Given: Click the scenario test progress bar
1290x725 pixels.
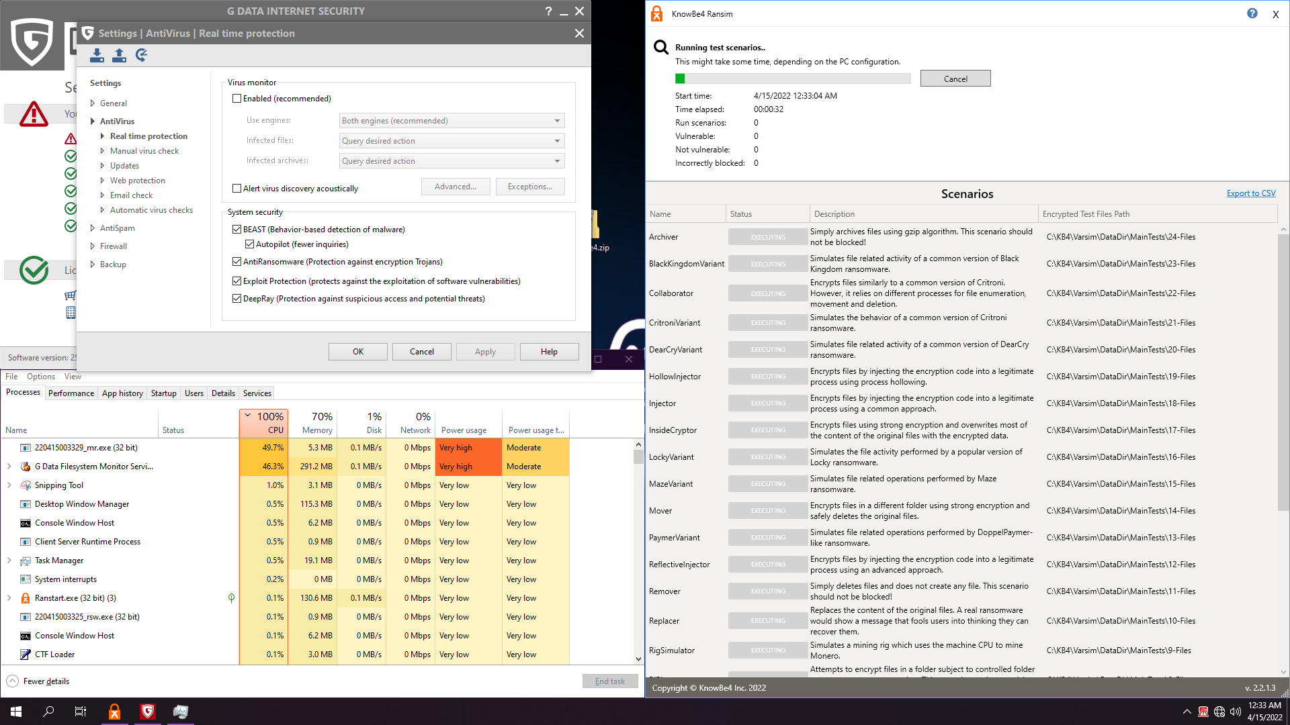Looking at the screenshot, I should pyautogui.click(x=793, y=79).
